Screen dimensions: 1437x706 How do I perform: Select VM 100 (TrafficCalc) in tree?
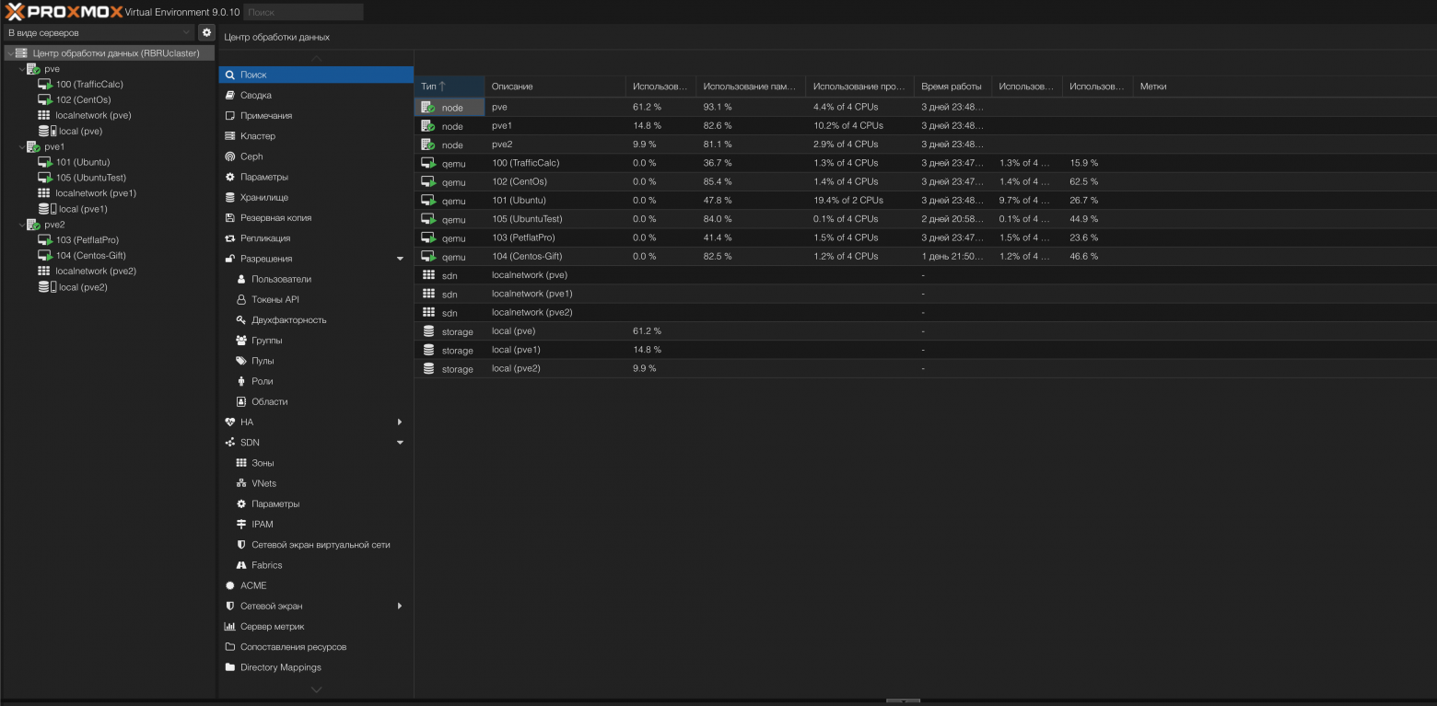88,85
